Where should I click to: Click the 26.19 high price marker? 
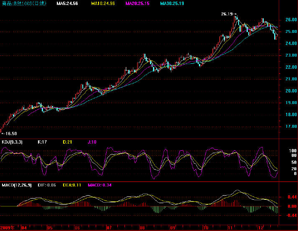tap(227, 14)
